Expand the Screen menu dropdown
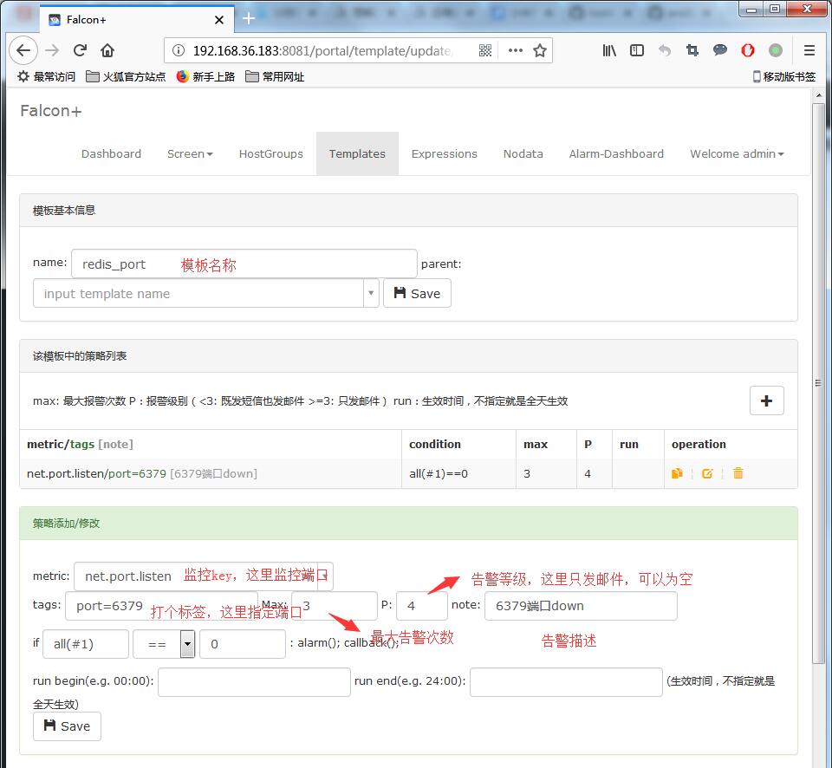This screenshot has height=768, width=832. click(x=190, y=153)
